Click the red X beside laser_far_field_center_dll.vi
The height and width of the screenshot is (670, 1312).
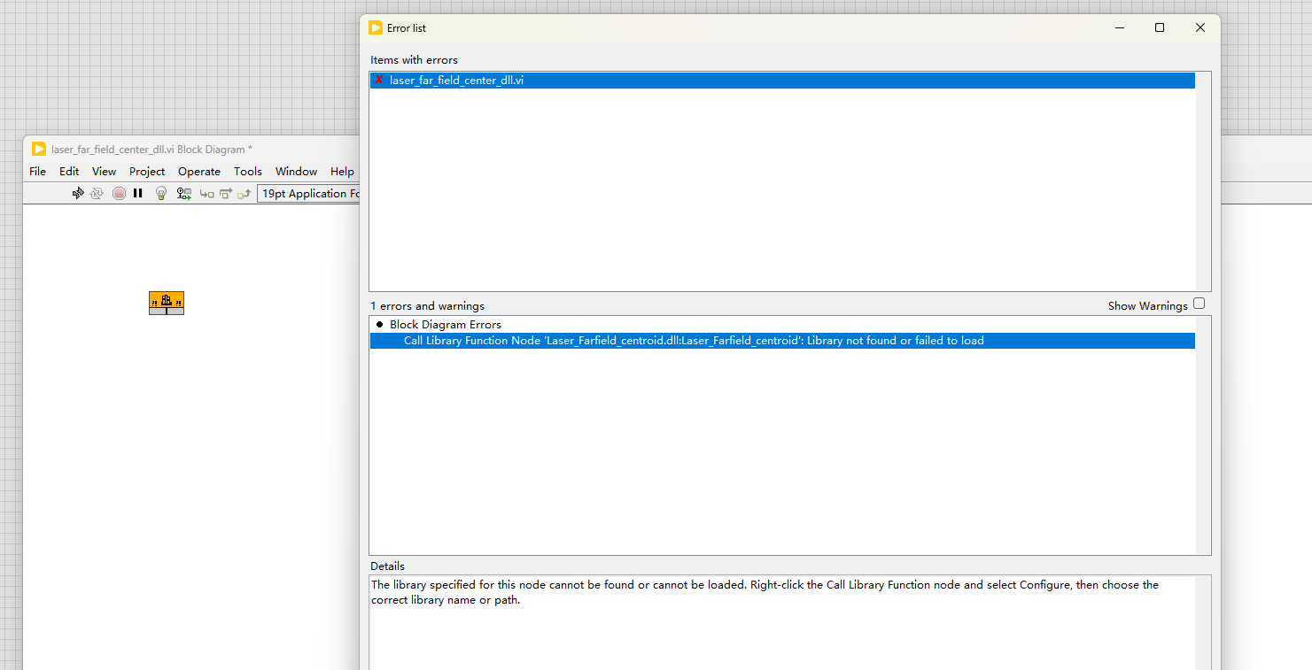(x=379, y=80)
